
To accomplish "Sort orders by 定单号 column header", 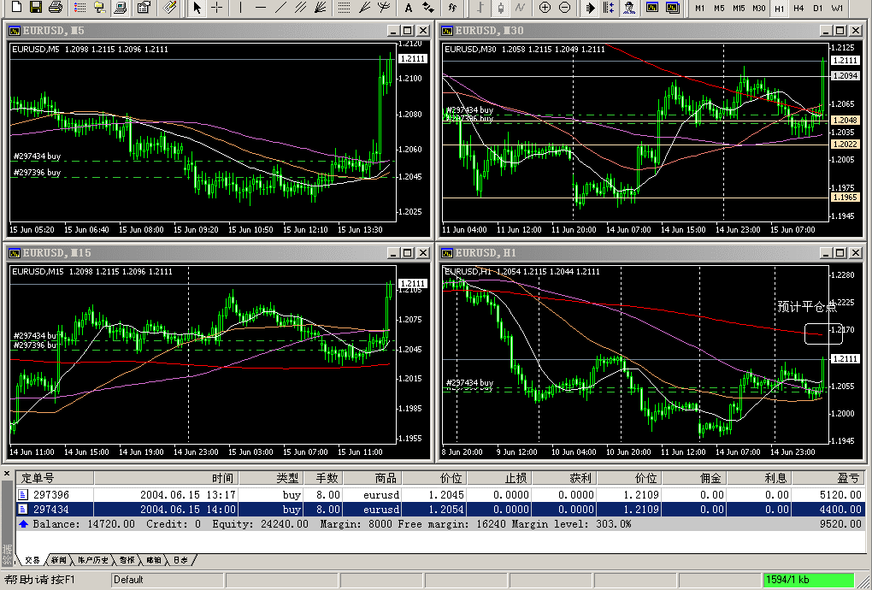I will 55,478.
